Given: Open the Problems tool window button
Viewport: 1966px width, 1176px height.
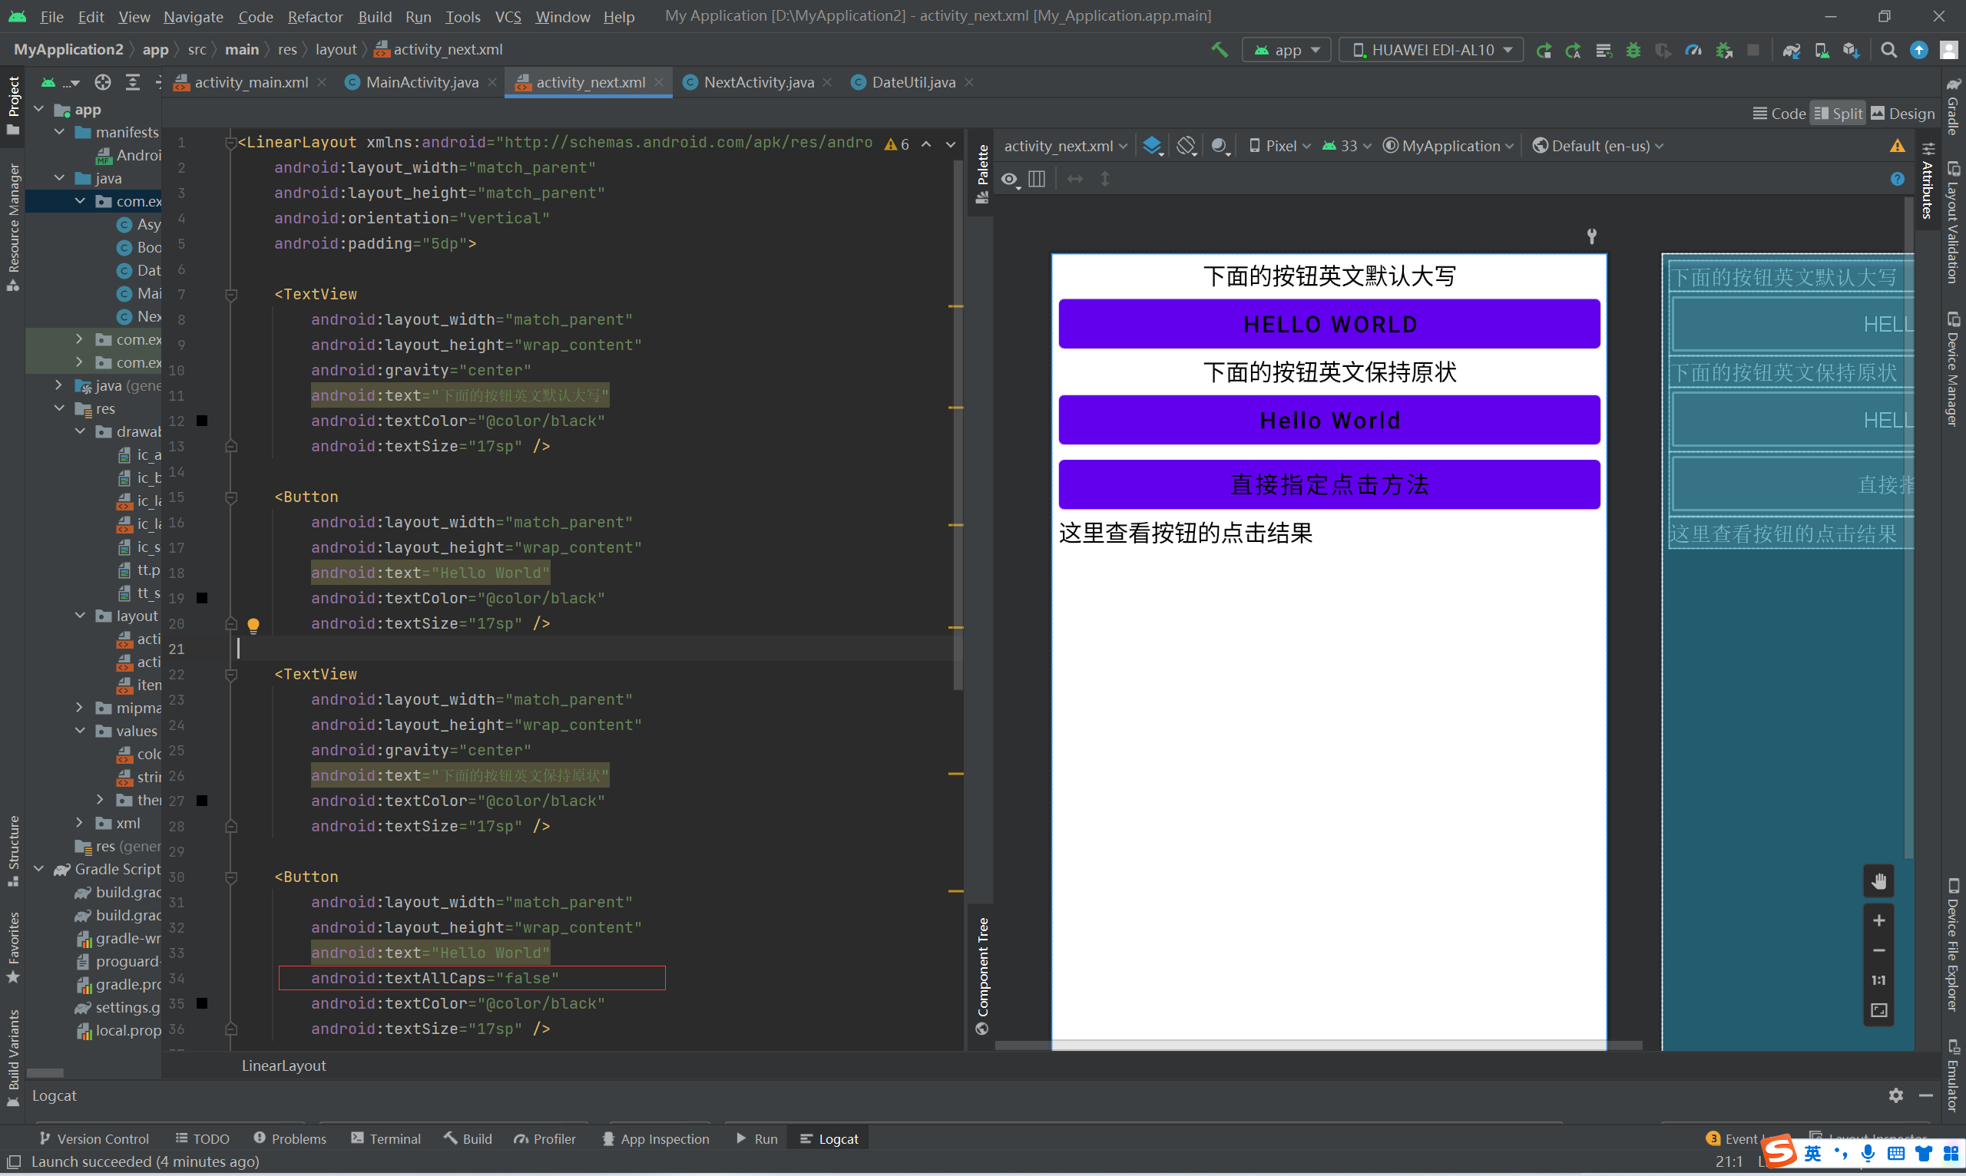Looking at the screenshot, I should point(290,1138).
